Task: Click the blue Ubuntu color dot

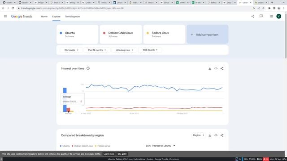Action: pyautogui.click(x=61, y=33)
